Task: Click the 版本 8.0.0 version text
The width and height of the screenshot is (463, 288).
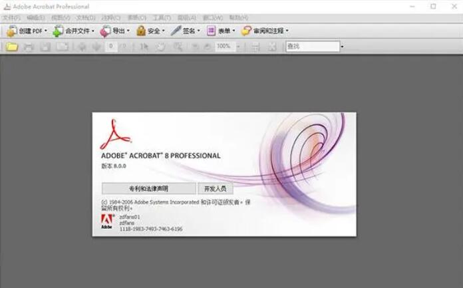Action: pyautogui.click(x=114, y=166)
